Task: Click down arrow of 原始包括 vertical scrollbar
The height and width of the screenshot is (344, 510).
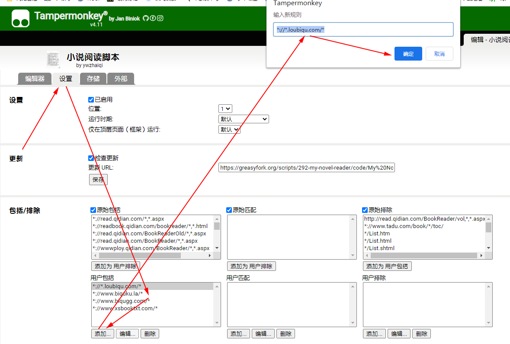Action: click(x=217, y=248)
